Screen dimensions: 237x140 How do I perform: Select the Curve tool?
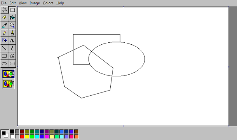point(12,48)
